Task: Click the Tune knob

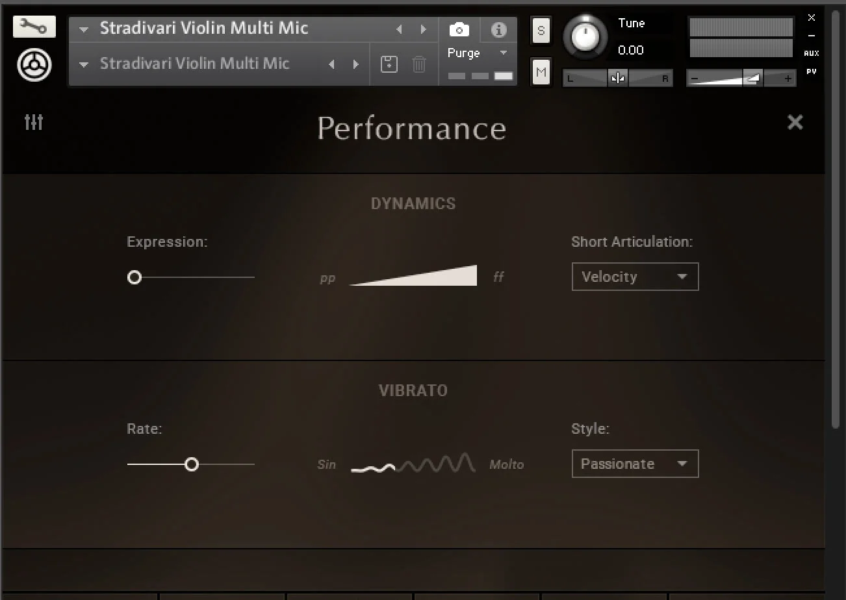Action: (585, 38)
